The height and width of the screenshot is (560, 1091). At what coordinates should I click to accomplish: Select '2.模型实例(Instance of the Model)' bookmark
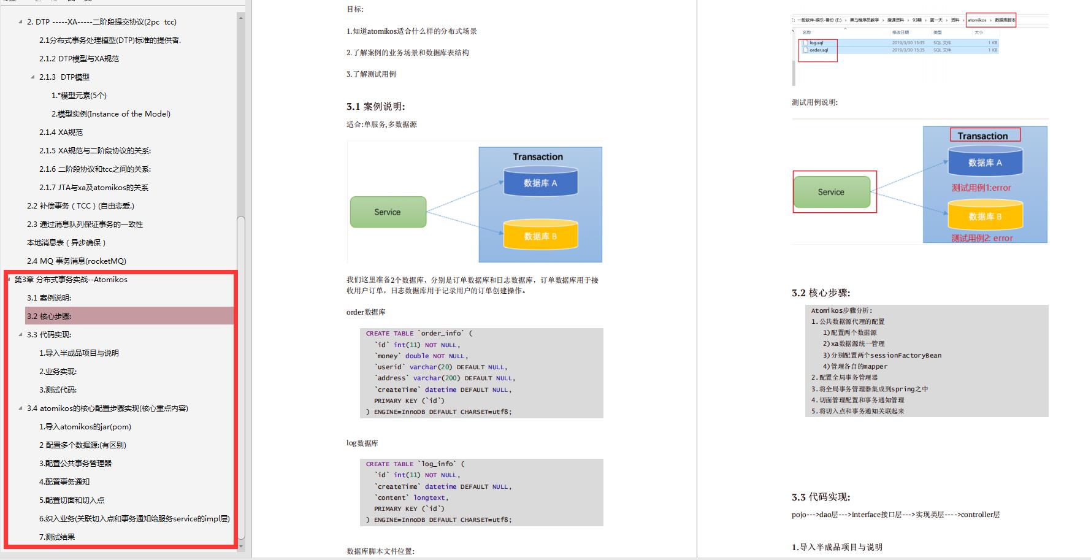[x=111, y=114]
